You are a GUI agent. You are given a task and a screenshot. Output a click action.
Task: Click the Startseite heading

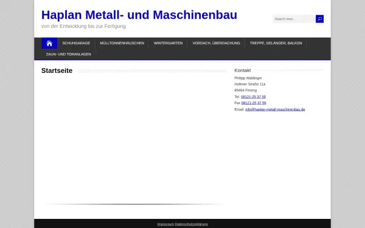pyautogui.click(x=57, y=71)
